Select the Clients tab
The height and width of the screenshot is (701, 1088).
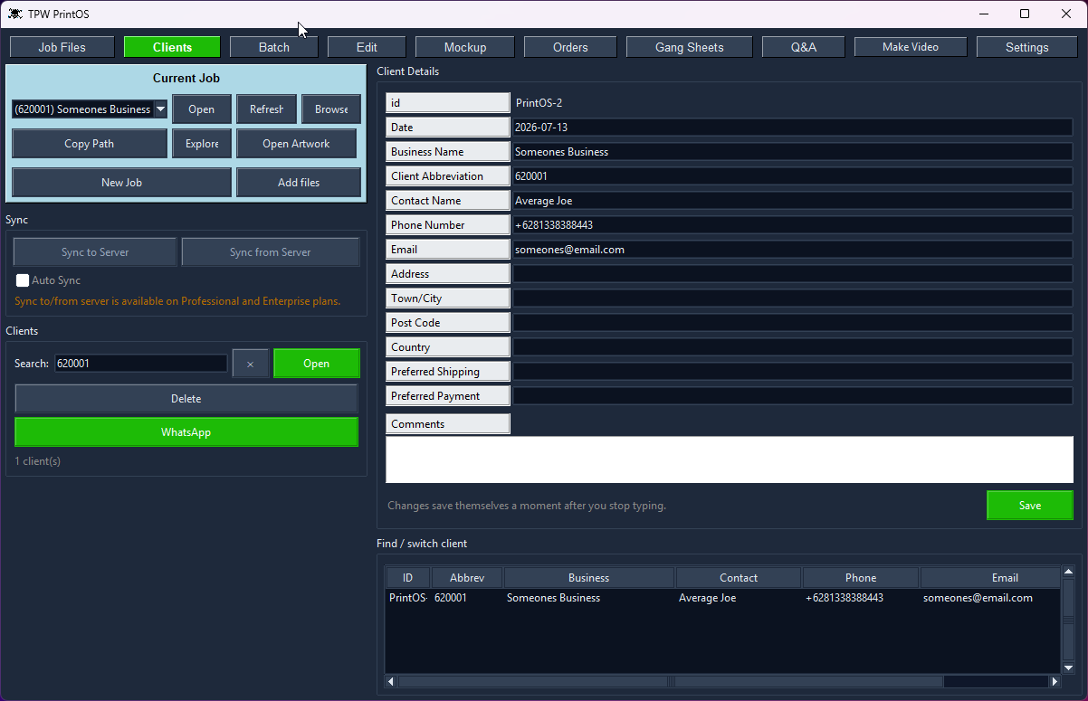(172, 47)
